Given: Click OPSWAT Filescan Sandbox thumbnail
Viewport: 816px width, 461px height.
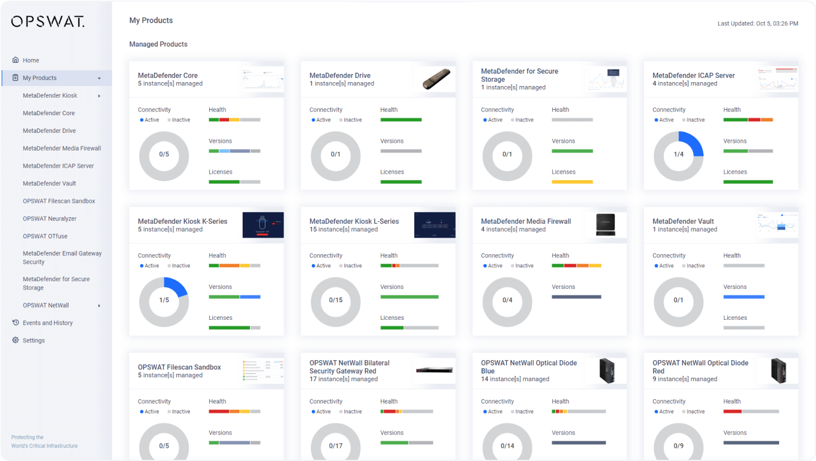Looking at the screenshot, I should (x=263, y=371).
